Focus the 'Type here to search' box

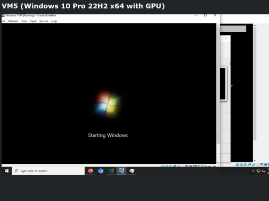pyautogui.click(x=48, y=171)
